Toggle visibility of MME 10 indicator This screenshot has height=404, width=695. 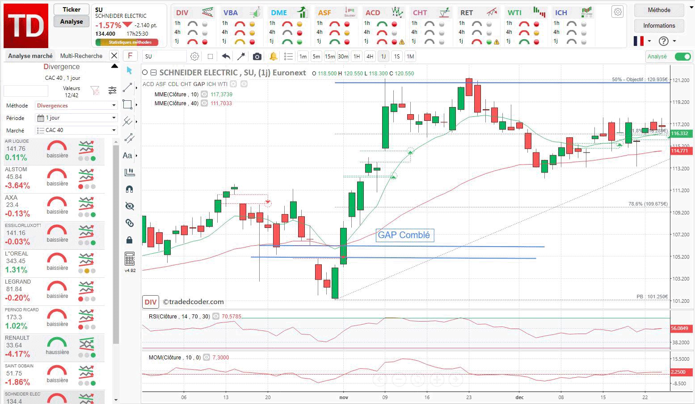[x=204, y=95]
